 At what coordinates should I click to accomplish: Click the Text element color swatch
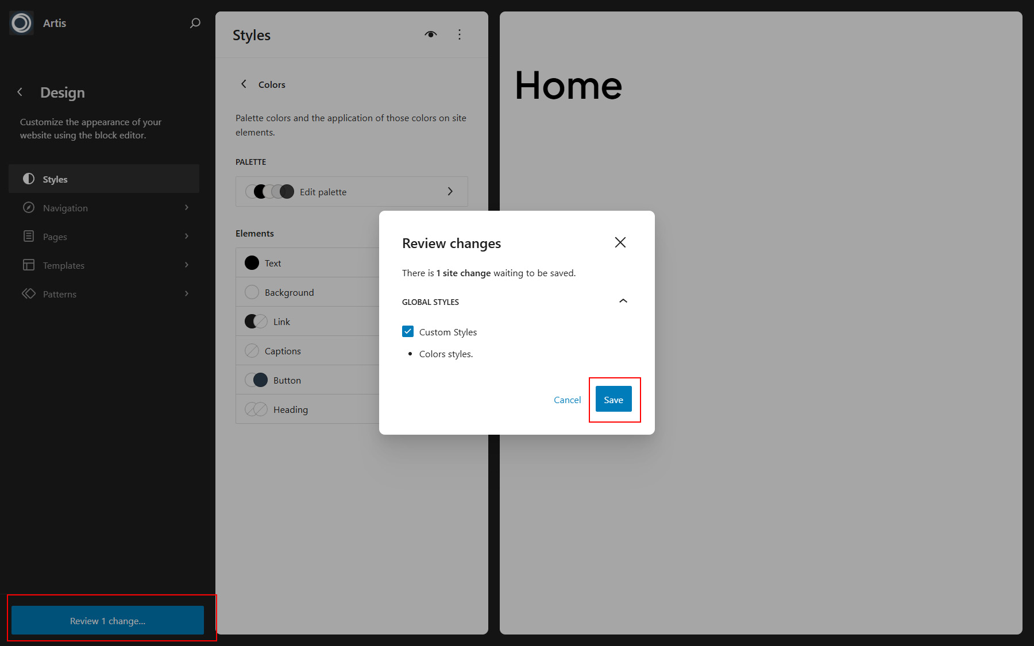click(252, 263)
